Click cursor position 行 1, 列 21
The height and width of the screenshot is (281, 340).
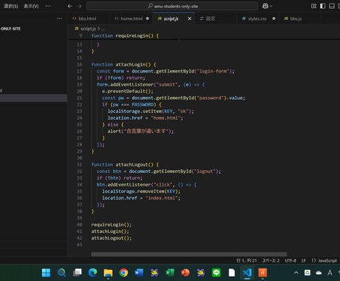pos(247,260)
